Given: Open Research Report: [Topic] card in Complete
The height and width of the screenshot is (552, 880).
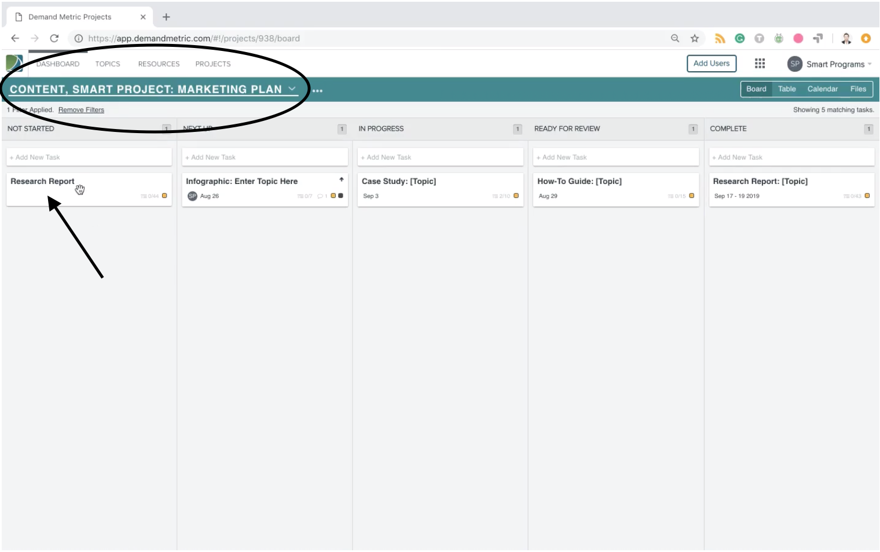Looking at the screenshot, I should [x=791, y=189].
